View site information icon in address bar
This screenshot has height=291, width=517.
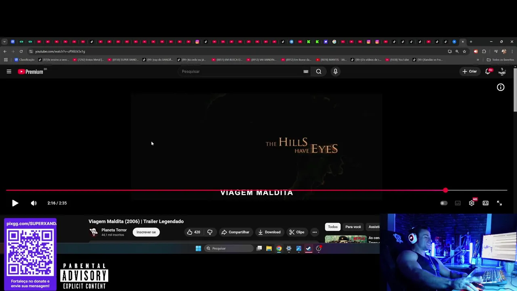click(31, 51)
